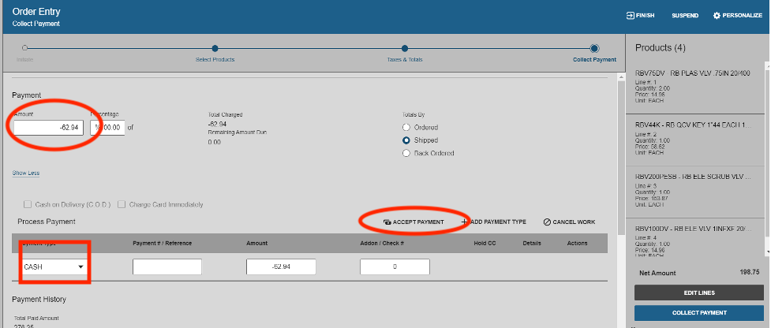
Task: Select the Back Ordered radio button
Action: coord(406,153)
